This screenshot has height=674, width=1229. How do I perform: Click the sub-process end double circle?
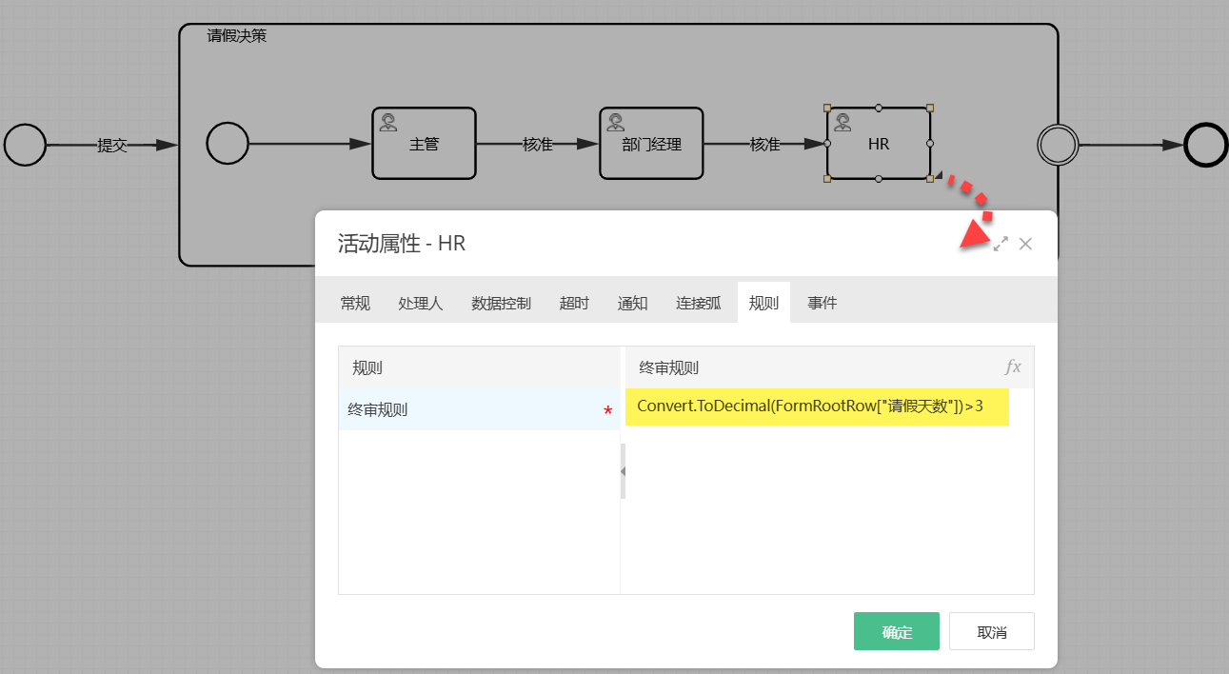[1058, 145]
